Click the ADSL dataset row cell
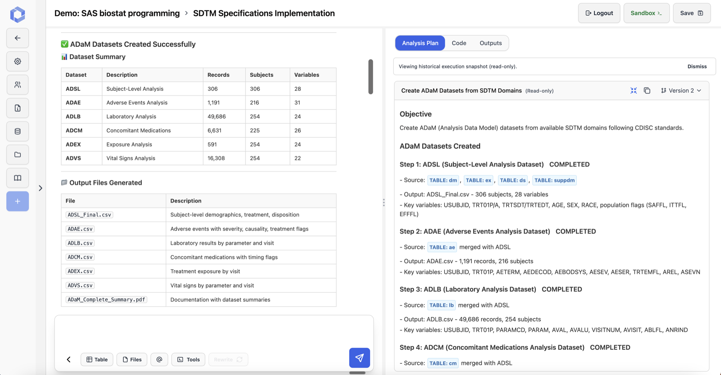The height and width of the screenshot is (375, 721). (x=82, y=89)
